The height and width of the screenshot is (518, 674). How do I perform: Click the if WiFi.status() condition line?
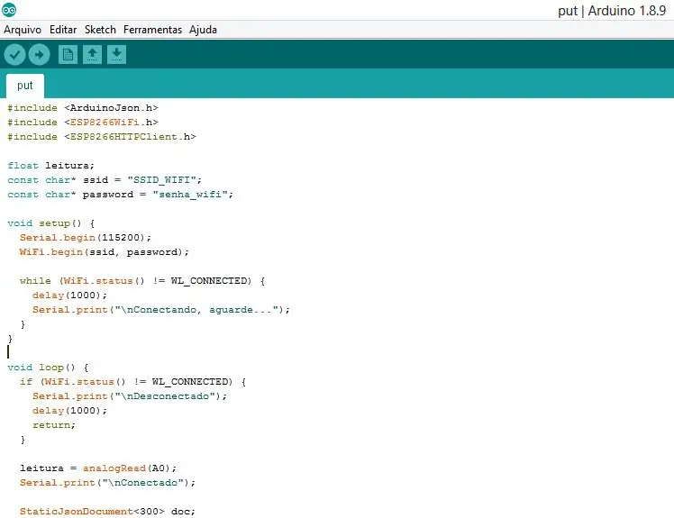tap(132, 382)
